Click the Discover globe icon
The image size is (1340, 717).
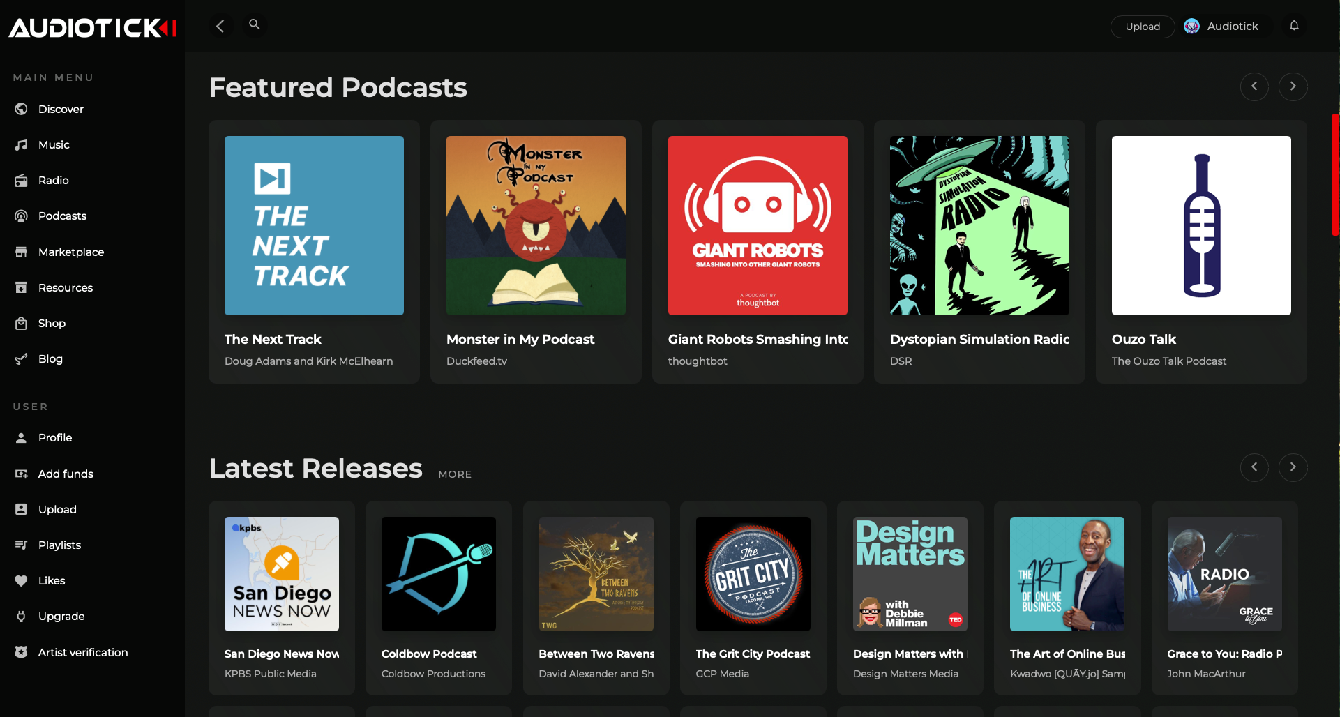22,109
